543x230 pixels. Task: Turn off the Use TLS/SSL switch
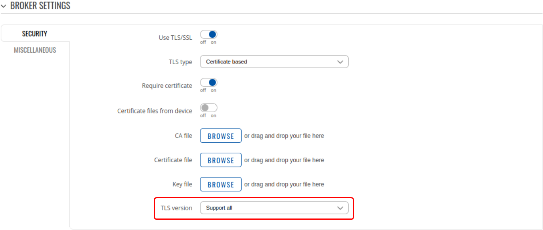(x=208, y=34)
